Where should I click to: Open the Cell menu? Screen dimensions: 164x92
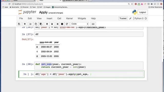59,18
